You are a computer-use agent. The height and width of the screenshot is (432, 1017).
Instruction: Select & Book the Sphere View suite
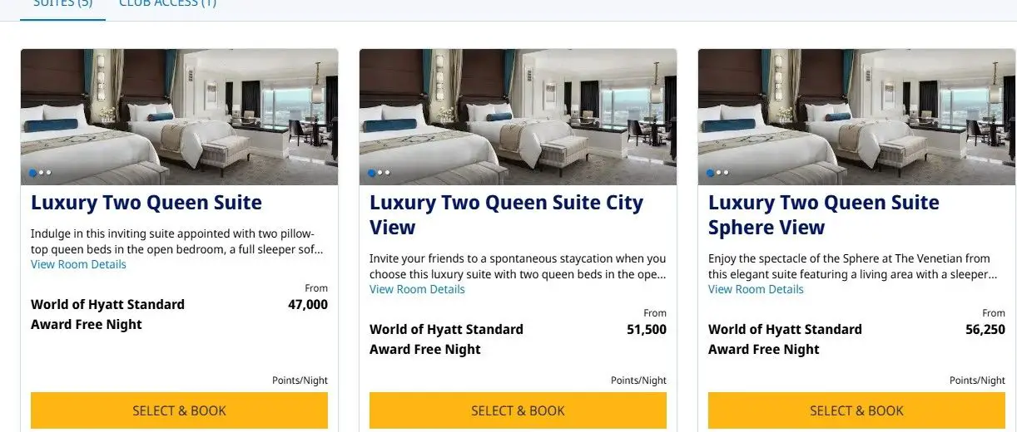(x=856, y=410)
